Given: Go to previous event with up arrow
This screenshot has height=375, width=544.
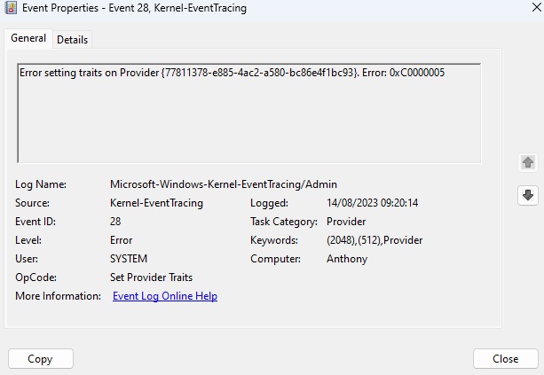Looking at the screenshot, I should click(528, 162).
